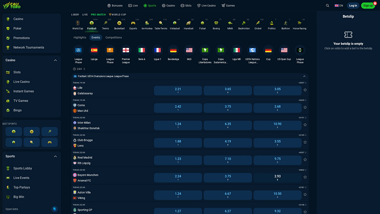
Task: Click the Sign up button
Action: pyautogui.click(x=368, y=5)
